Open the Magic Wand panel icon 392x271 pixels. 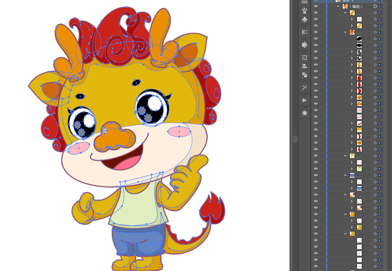click(x=304, y=87)
